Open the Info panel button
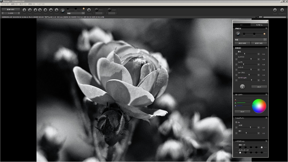The height and width of the screenshot is (162, 288). pos(24,10)
